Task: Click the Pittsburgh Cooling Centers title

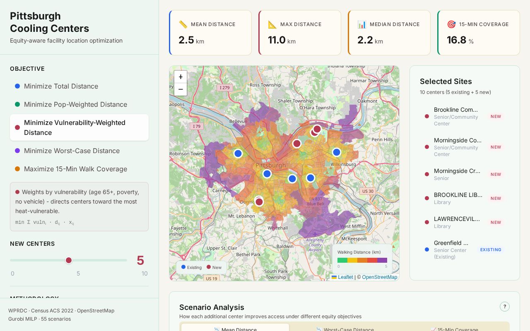Action: [x=49, y=22]
